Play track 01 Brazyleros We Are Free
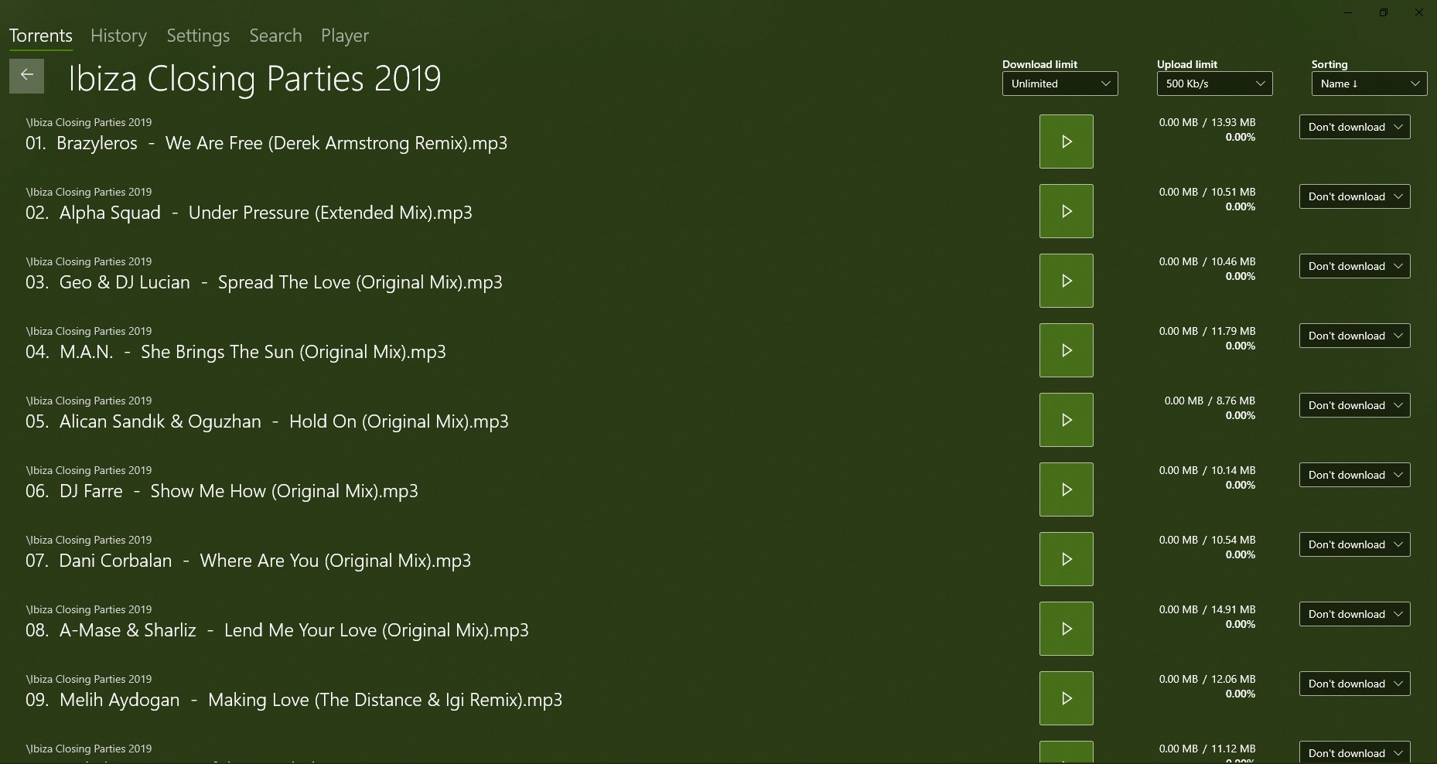1437x764 pixels. click(x=1066, y=142)
